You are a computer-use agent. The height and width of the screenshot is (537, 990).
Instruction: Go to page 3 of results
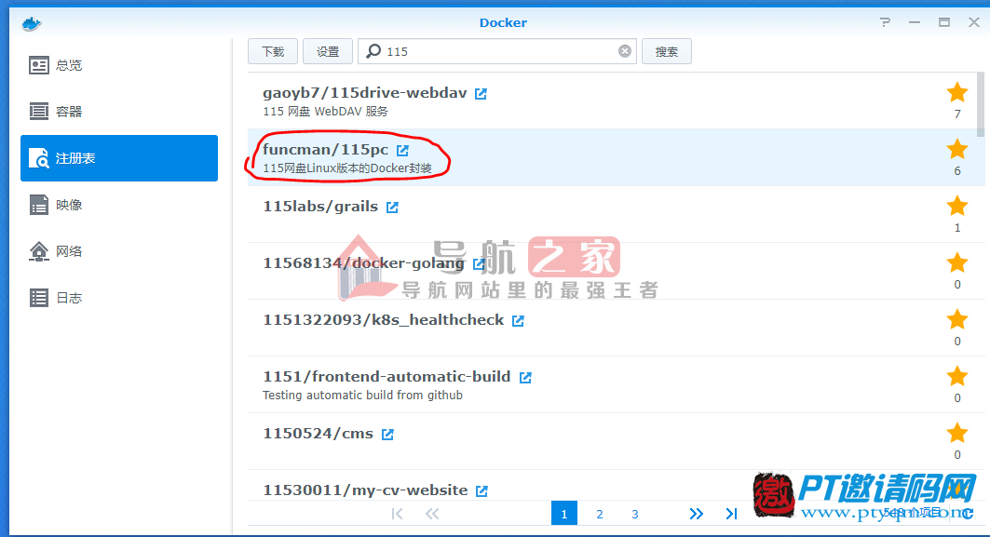(634, 514)
